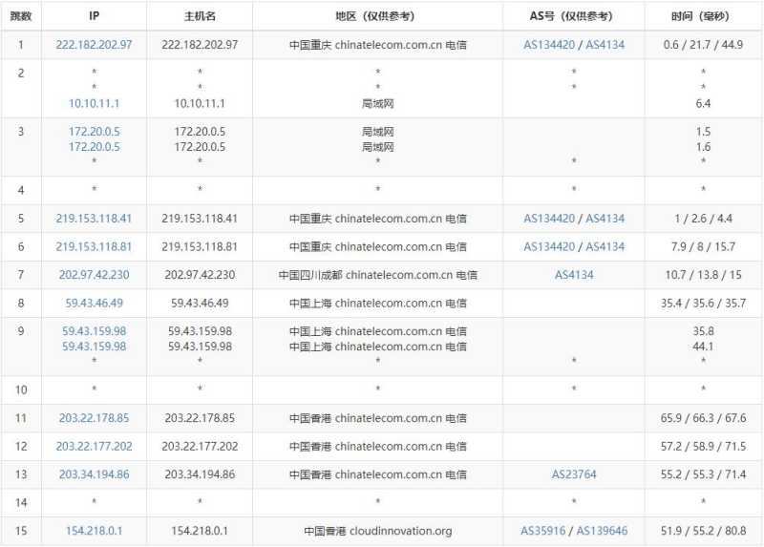Open IP link 222.182.202.97 in hop 1
The width and height of the screenshot is (764, 547).
tap(94, 45)
